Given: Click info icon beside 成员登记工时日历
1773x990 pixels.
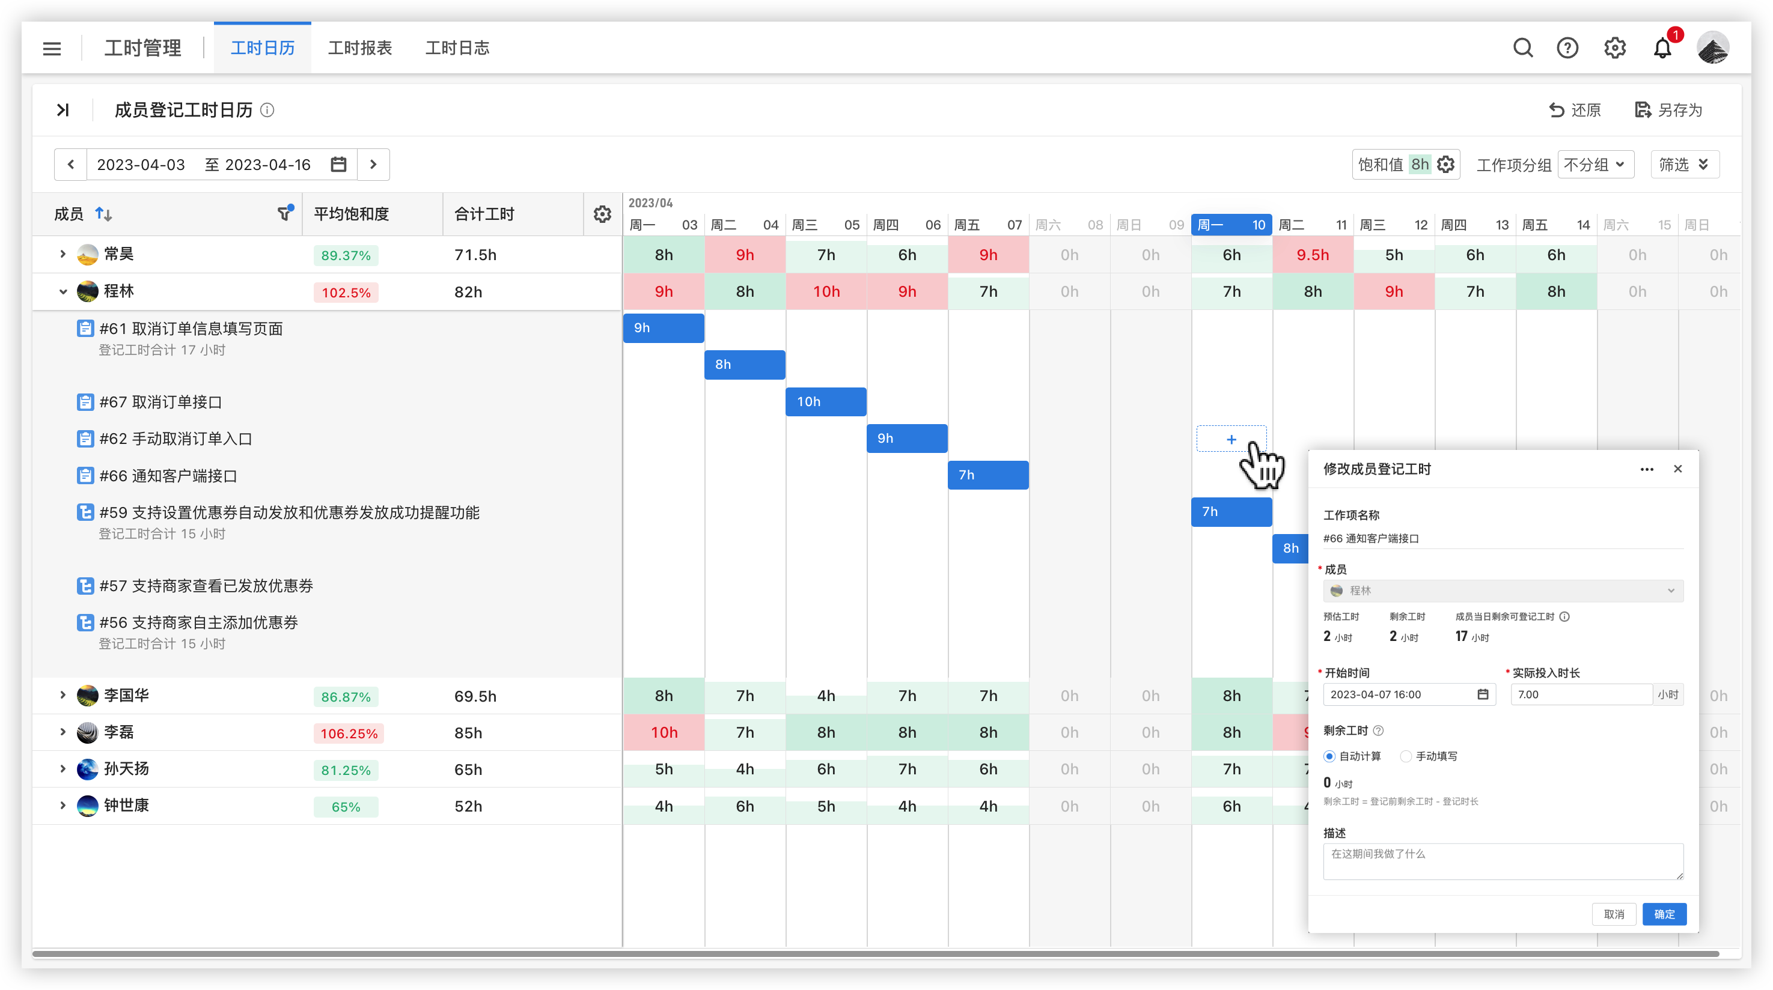Looking at the screenshot, I should click(267, 110).
